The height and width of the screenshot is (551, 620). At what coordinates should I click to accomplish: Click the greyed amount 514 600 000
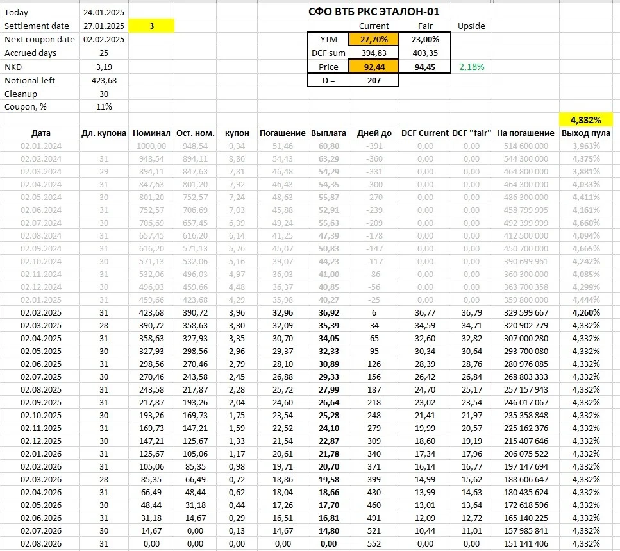(x=526, y=146)
